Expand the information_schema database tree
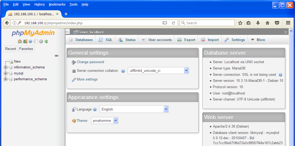The image size is (295, 146). tap(6, 67)
